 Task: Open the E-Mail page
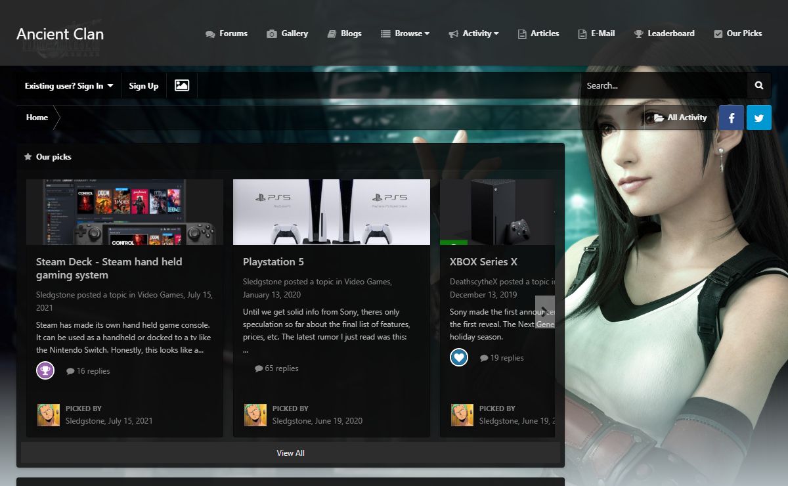596,33
